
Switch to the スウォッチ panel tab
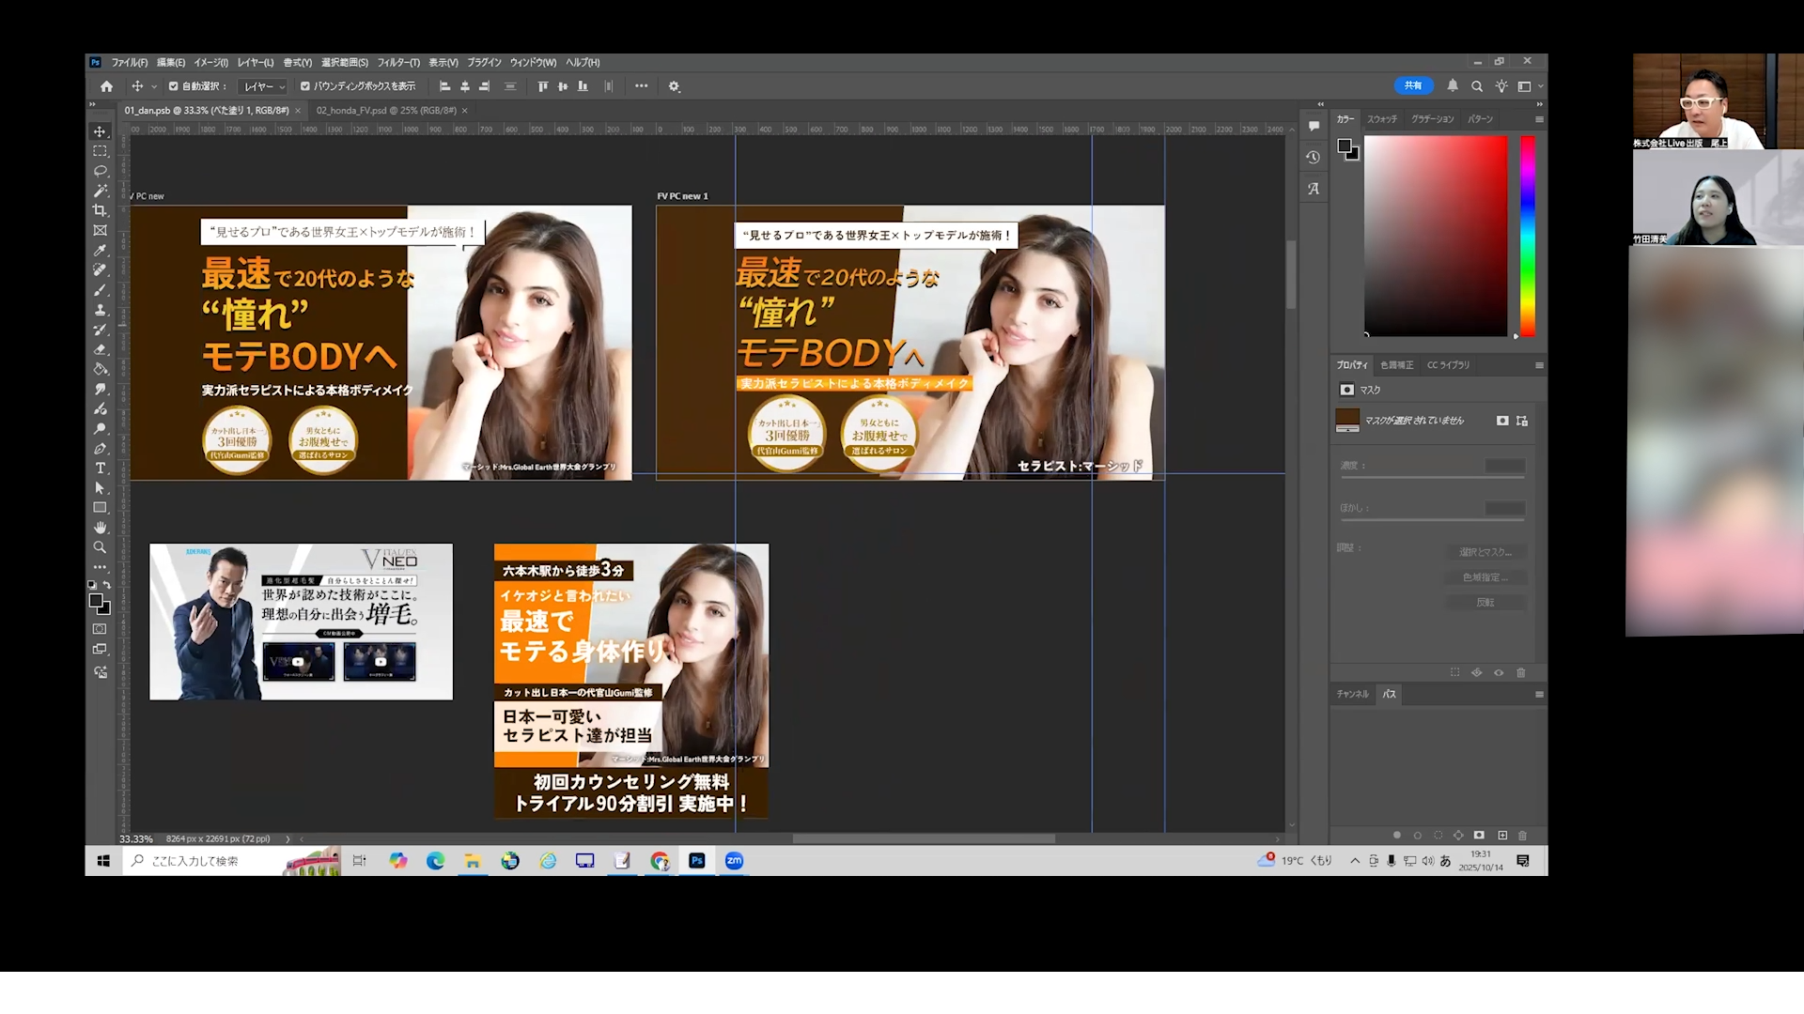1381,119
